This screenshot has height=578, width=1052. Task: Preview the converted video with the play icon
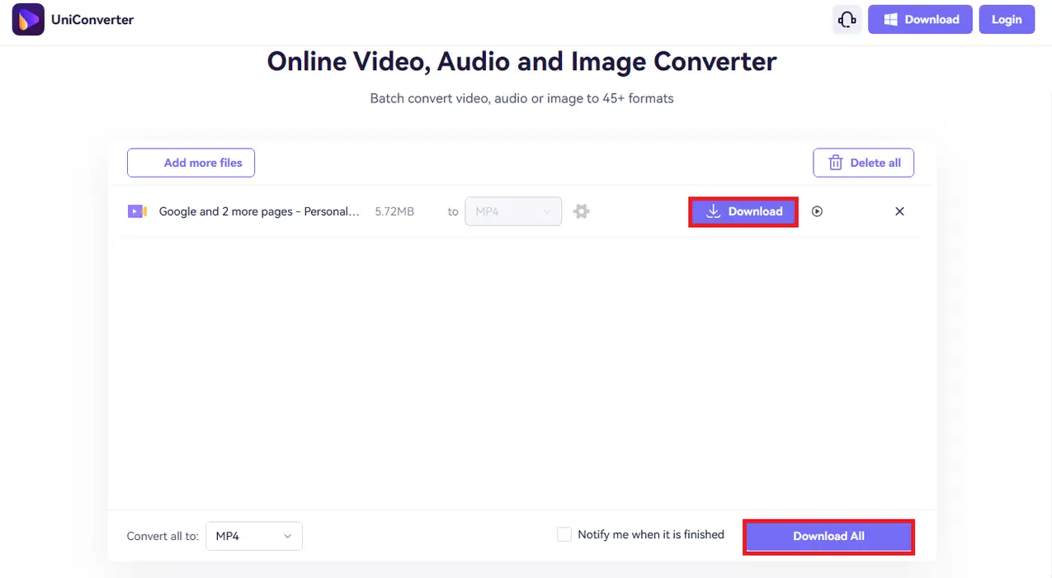tap(817, 211)
